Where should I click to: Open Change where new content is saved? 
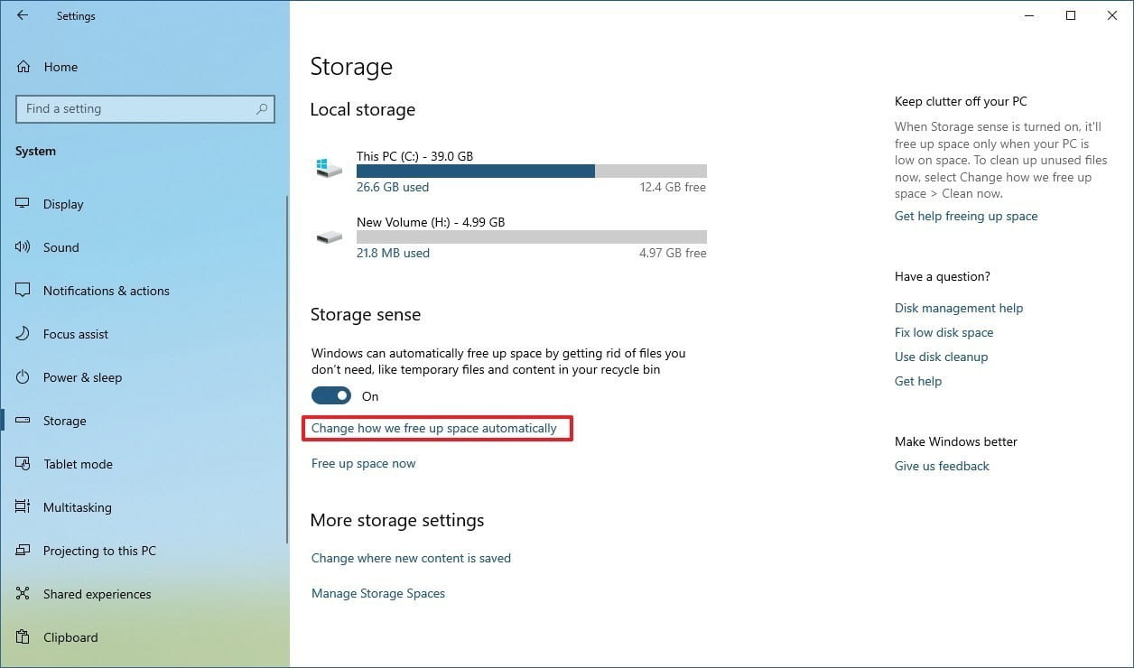tap(411, 558)
